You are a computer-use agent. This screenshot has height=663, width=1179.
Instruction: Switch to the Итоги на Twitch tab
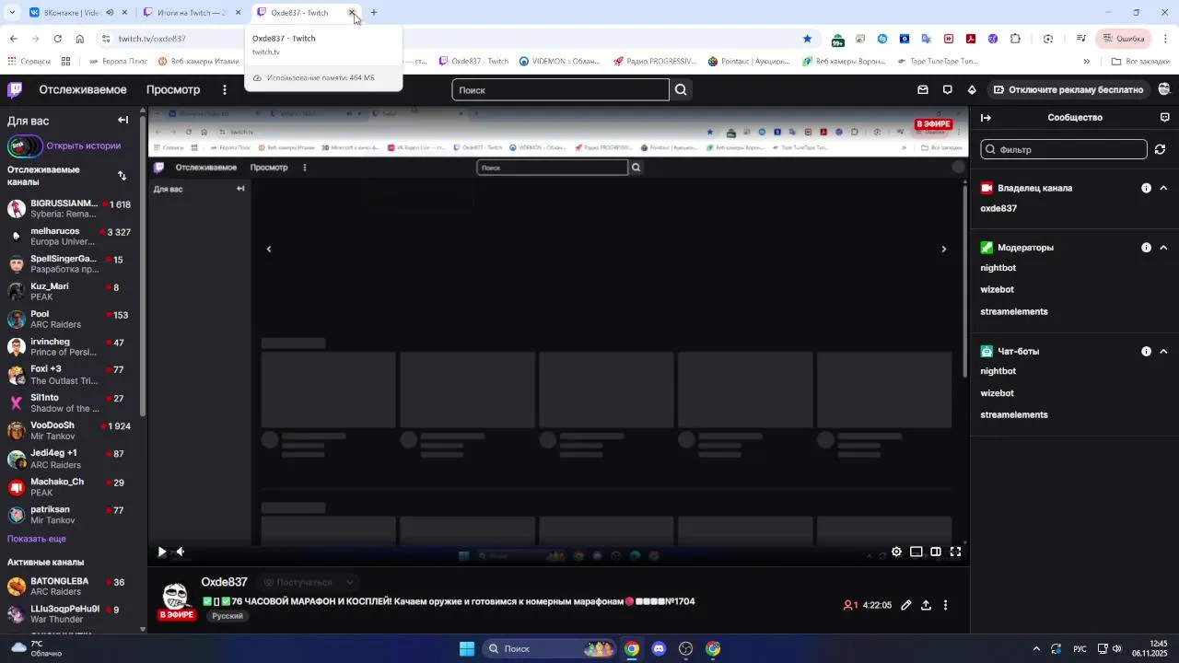coord(193,13)
